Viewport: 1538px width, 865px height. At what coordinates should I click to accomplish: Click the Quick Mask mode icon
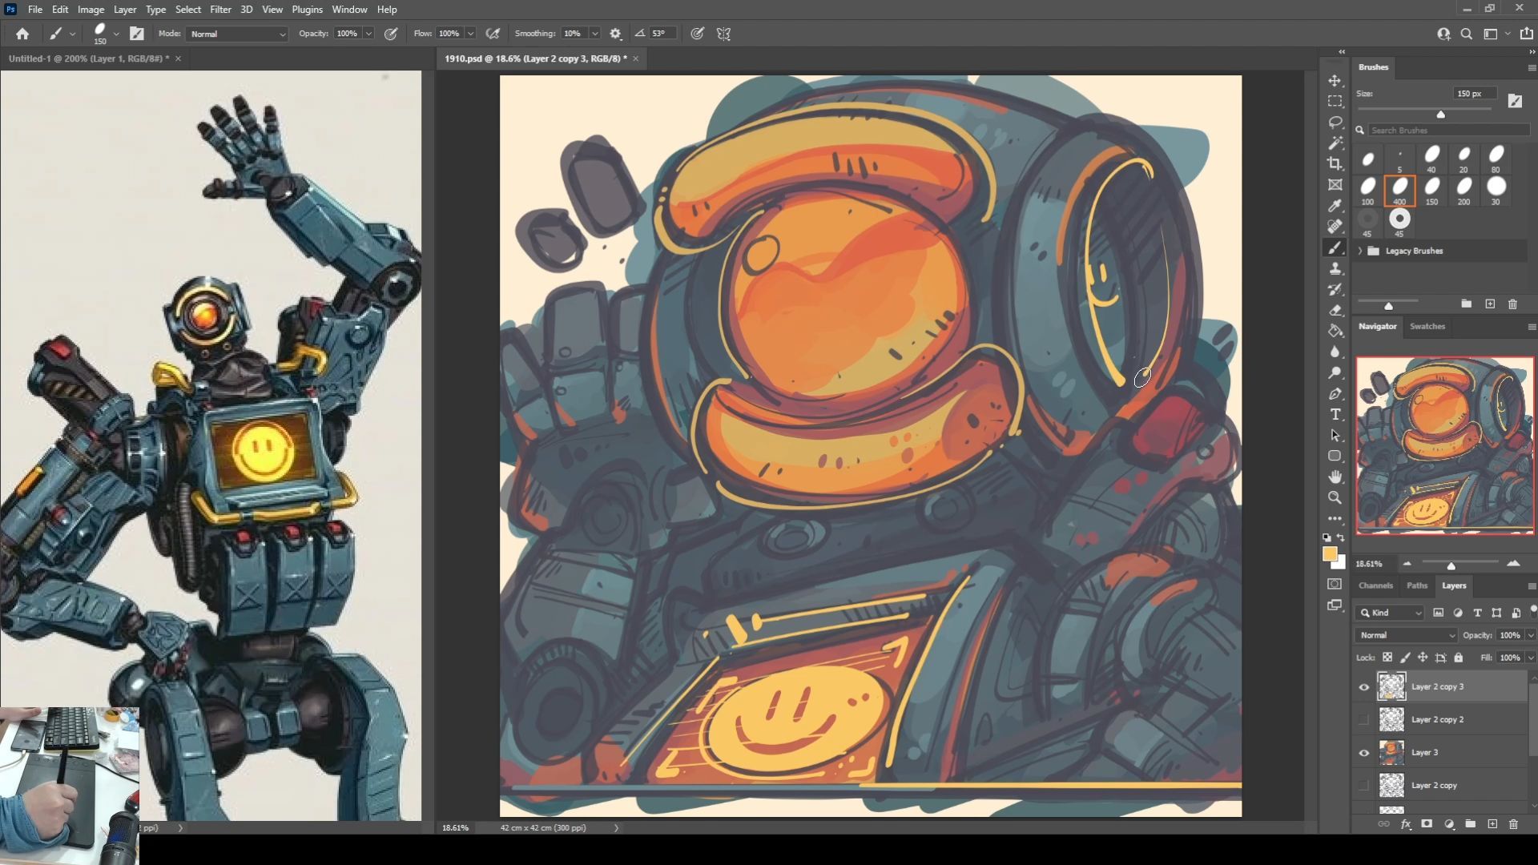pyautogui.click(x=1335, y=585)
